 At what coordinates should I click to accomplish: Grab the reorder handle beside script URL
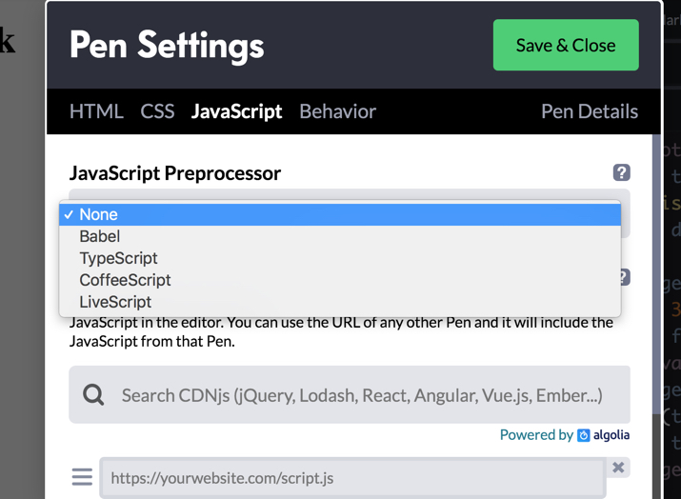click(82, 476)
